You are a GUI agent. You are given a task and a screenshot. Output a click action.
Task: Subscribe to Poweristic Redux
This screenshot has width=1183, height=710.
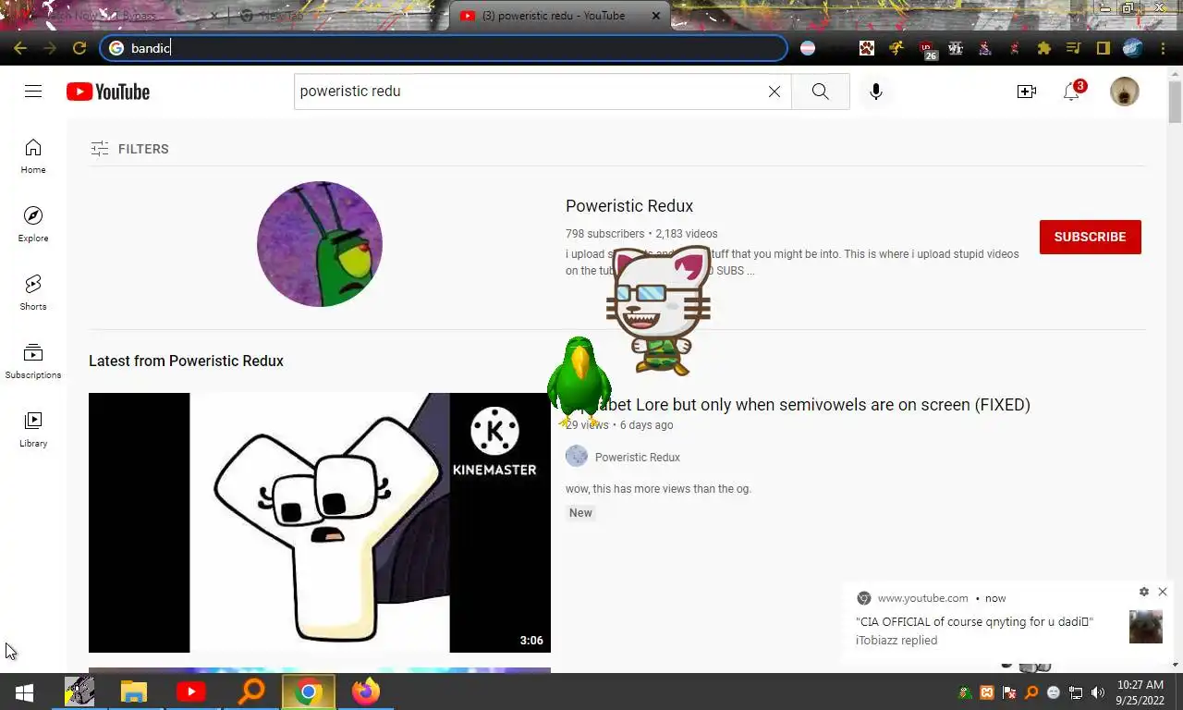tap(1091, 237)
